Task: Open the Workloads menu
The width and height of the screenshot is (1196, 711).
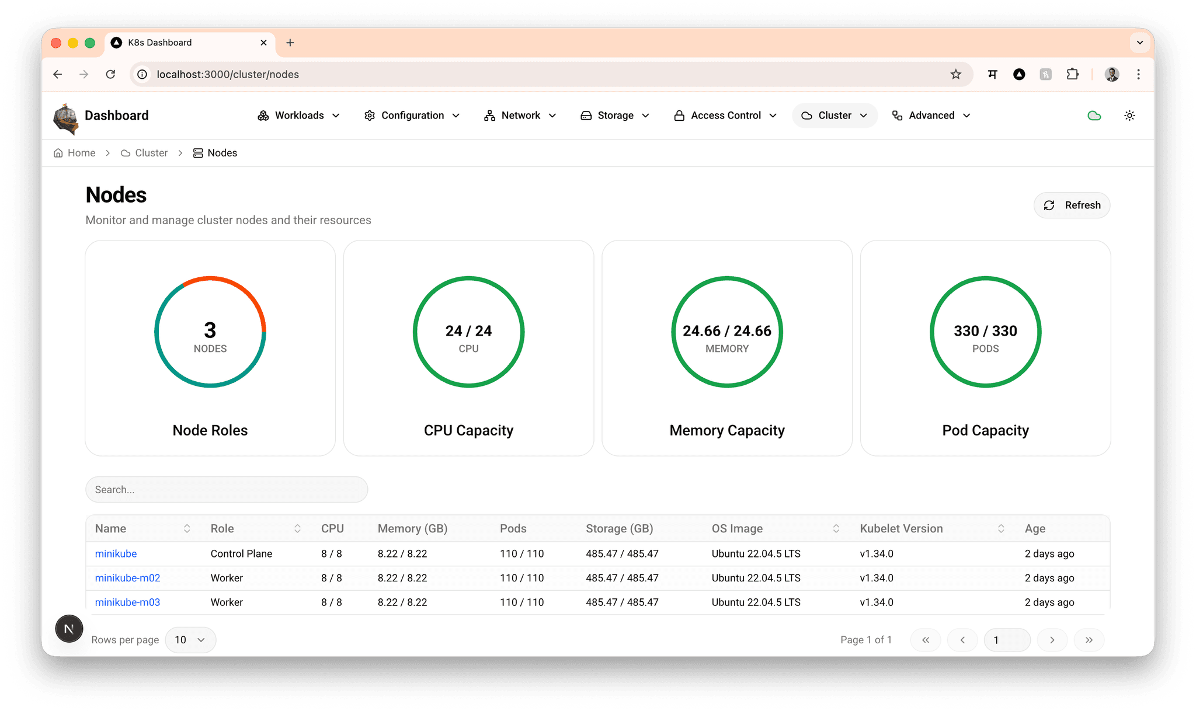Action: [x=300, y=115]
